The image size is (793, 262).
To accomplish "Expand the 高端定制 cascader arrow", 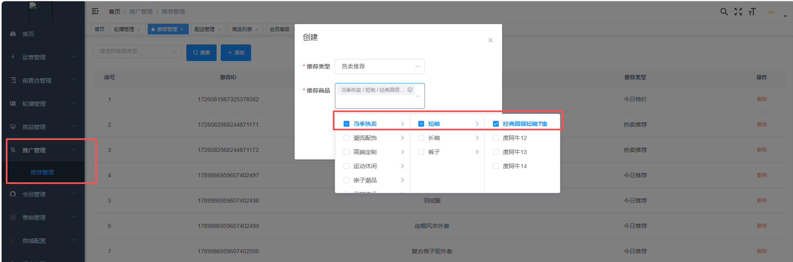I will (402, 152).
